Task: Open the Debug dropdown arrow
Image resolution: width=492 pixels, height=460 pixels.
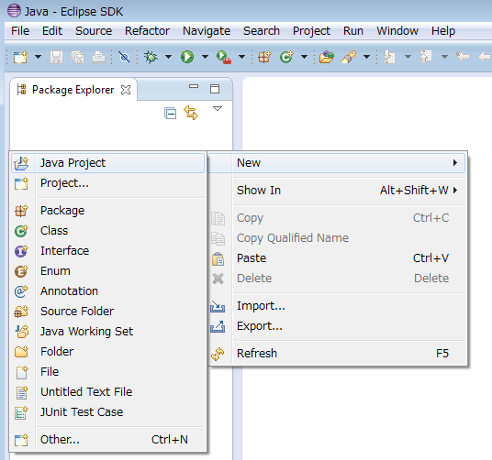Action: [169, 57]
